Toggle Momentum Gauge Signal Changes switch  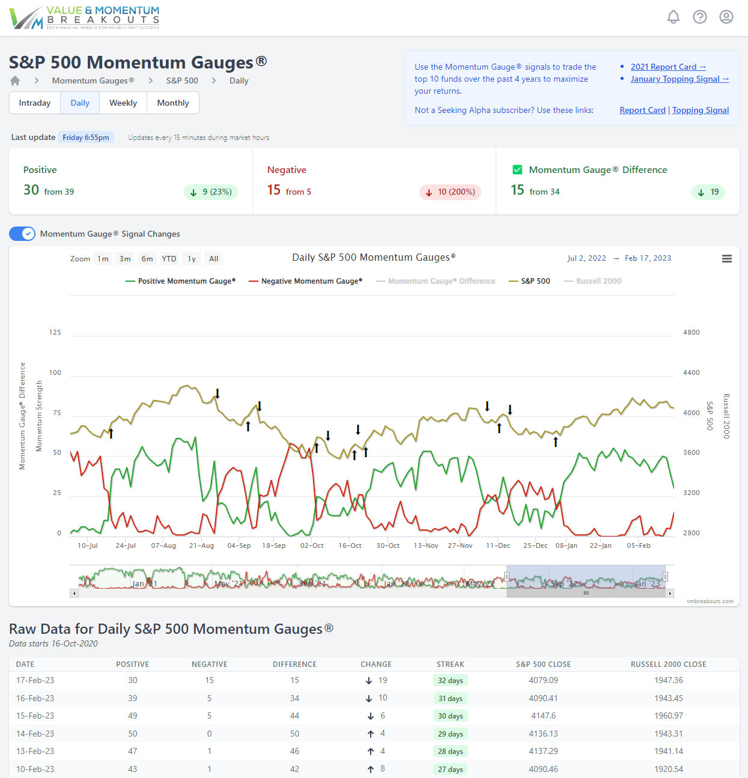click(22, 234)
